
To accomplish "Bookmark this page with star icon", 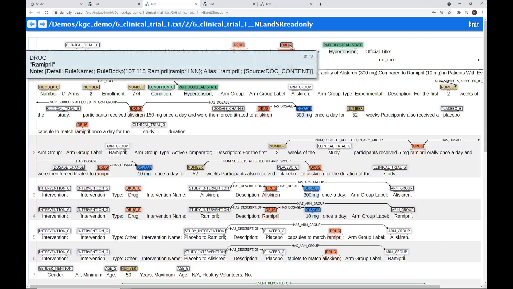I will coord(449,13).
